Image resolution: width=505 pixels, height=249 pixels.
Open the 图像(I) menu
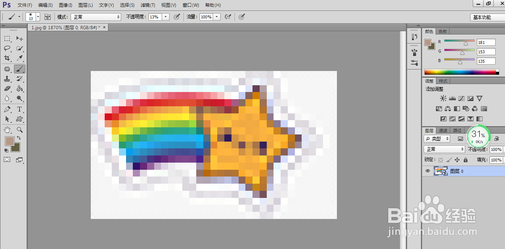pyautogui.click(x=66, y=5)
